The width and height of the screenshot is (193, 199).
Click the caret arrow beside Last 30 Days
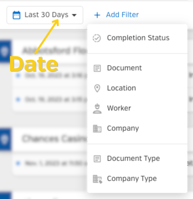pyautogui.click(x=74, y=15)
